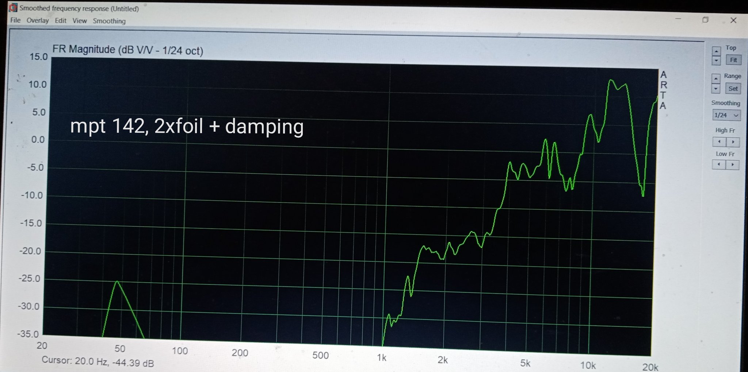Screen dimensions: 748x372
Task: Open the Overlay menu
Action: click(x=38, y=20)
